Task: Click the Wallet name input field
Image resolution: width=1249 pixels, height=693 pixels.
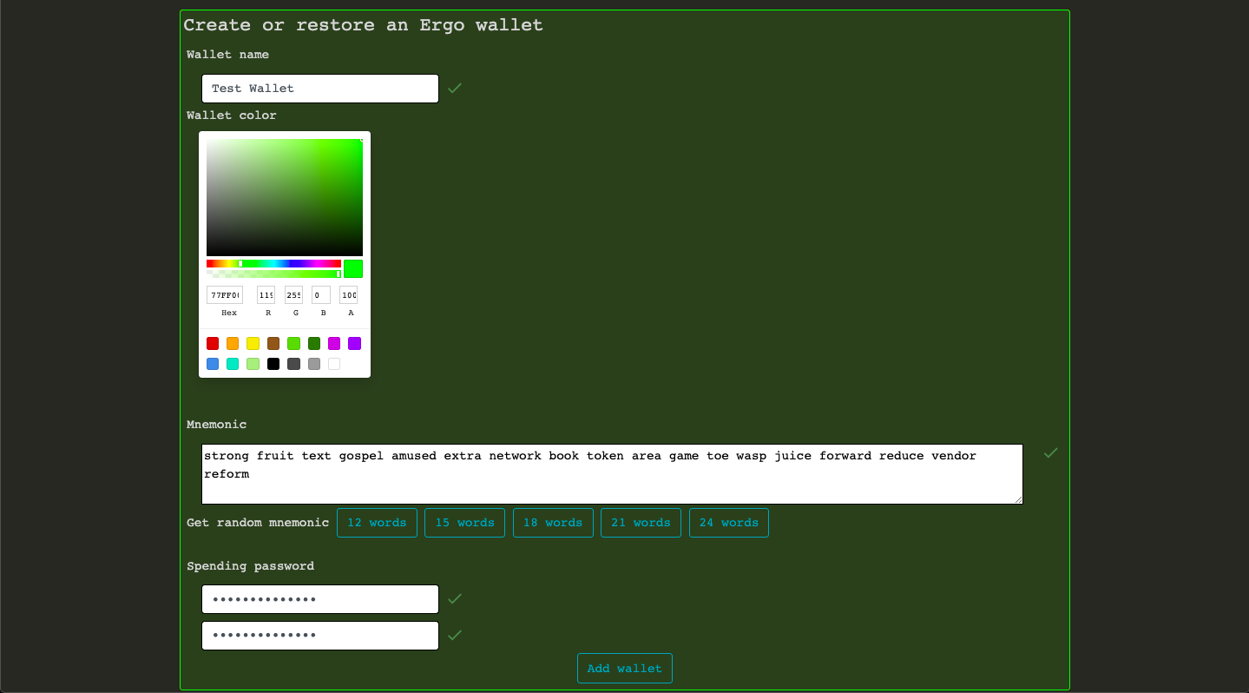Action: tap(320, 89)
